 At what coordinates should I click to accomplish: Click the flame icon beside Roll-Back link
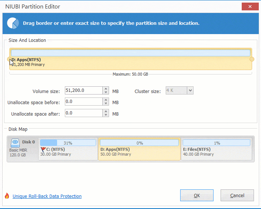tap(7, 196)
